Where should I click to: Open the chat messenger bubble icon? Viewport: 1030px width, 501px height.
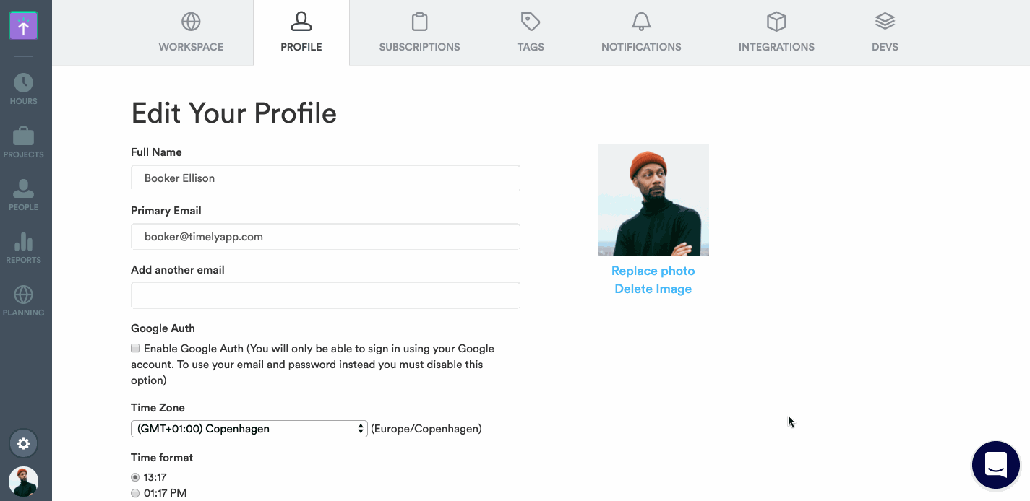click(x=996, y=465)
